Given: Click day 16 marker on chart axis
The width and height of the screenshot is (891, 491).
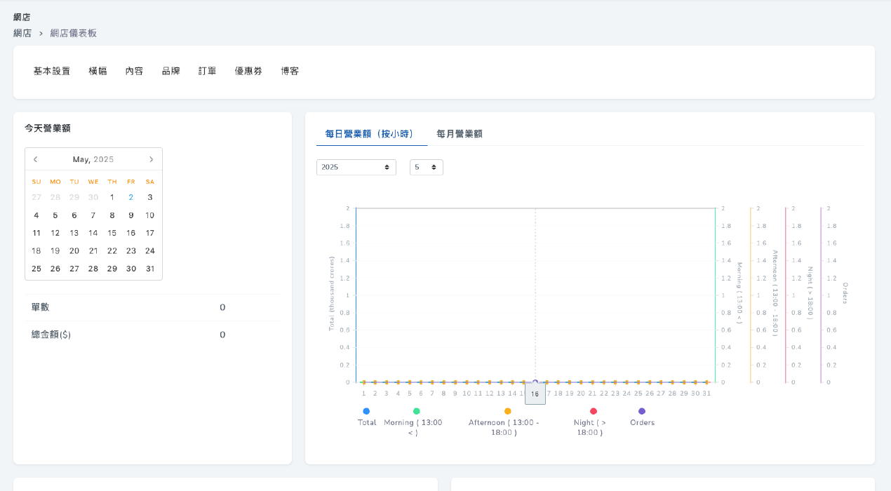Looking at the screenshot, I should click(x=535, y=394).
